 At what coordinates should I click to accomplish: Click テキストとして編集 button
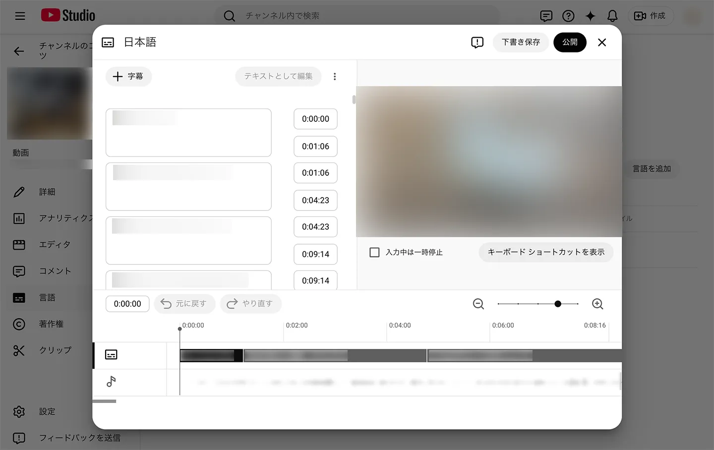pos(278,76)
